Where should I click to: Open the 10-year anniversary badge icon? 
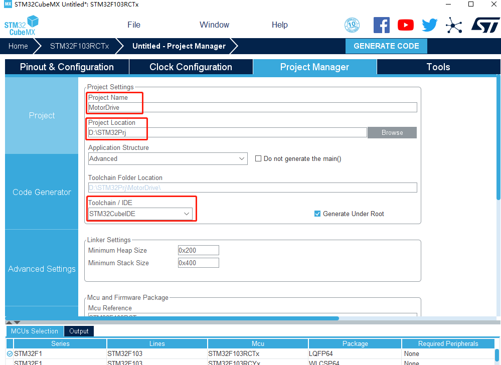point(352,25)
